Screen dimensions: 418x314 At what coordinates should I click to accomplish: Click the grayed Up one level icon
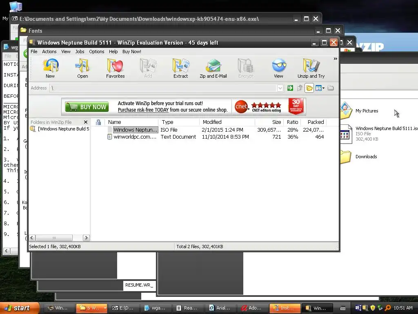[x=300, y=88]
